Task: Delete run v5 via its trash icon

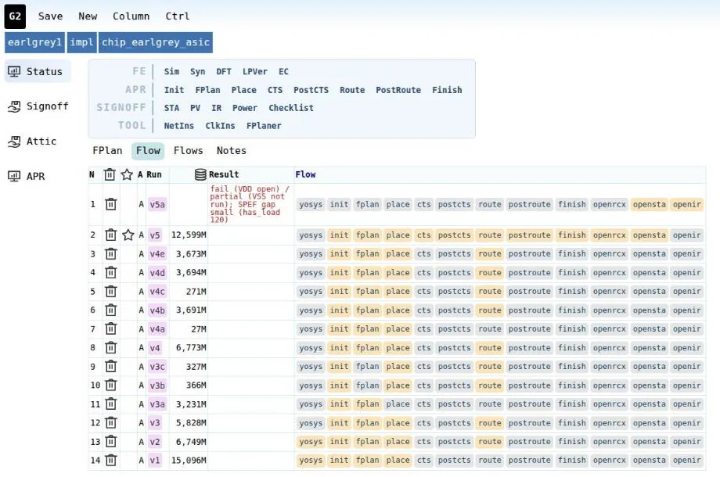Action: tap(110, 235)
